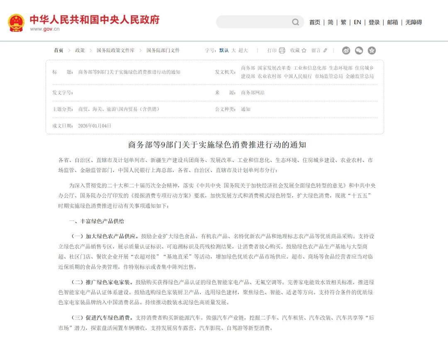Open 无障碍 accessibility mode

coord(414,22)
